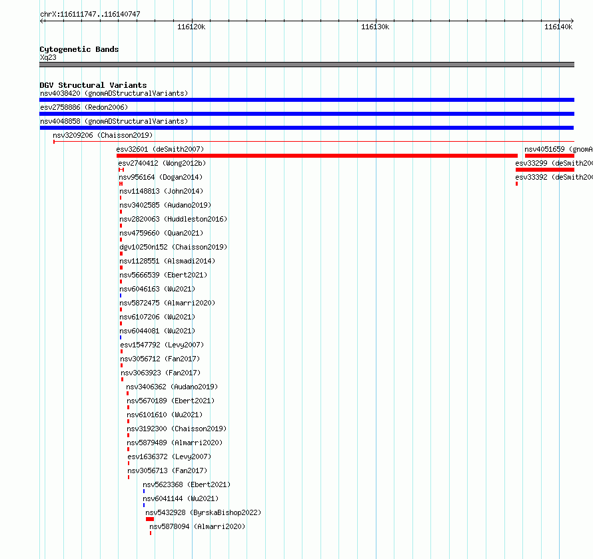
Task: Select the Xq23 band label
Action: (x=48, y=57)
